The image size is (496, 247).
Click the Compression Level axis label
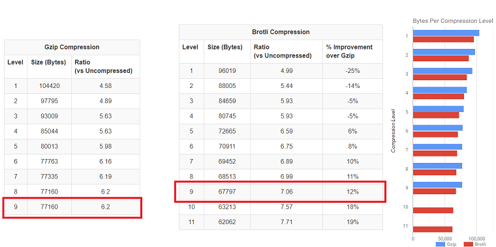393,131
